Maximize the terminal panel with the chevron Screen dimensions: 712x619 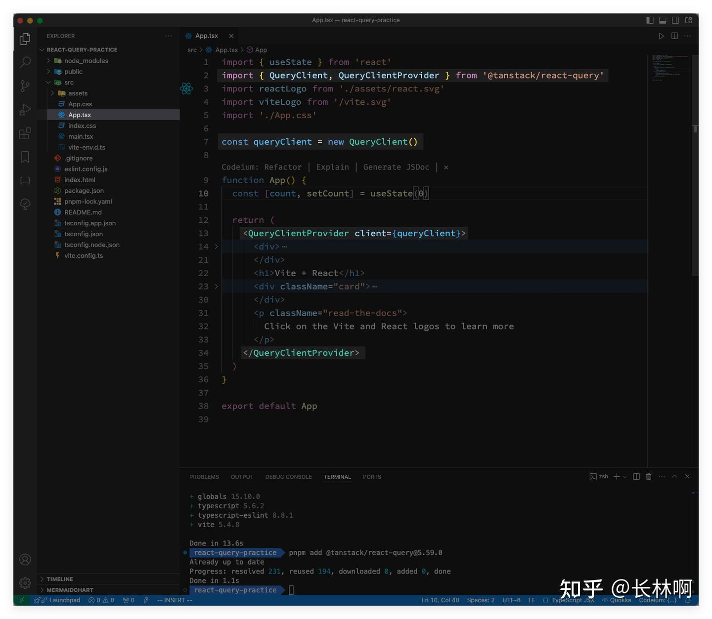coord(674,477)
